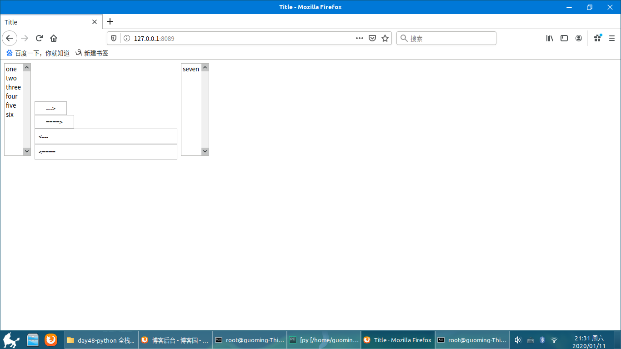Click the keyboard tray icon

tap(530, 340)
